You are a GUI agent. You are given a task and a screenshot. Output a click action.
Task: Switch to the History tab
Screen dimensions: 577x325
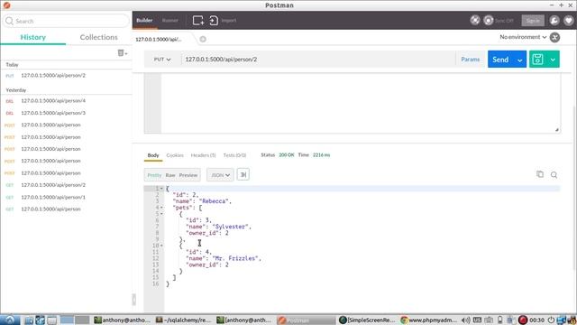[x=33, y=37]
